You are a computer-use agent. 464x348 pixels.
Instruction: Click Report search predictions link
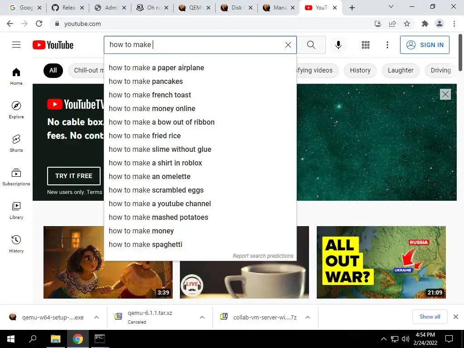pyautogui.click(x=263, y=256)
